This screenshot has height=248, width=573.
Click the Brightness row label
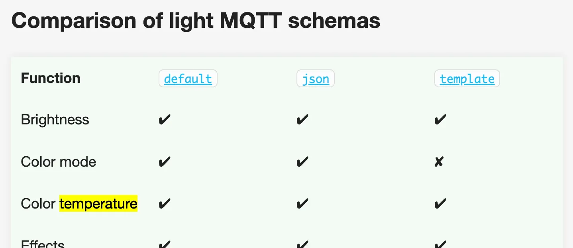tap(55, 120)
